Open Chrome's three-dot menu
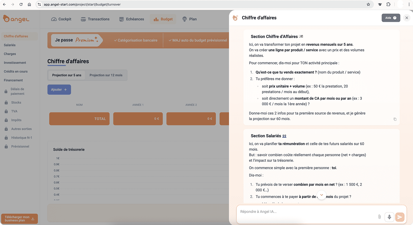 pos(410,4)
